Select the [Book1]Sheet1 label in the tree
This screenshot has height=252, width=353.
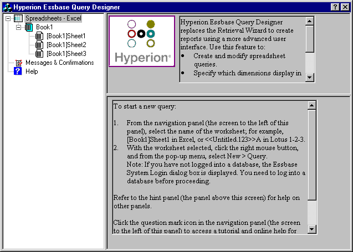pyautogui.click(x=66, y=36)
